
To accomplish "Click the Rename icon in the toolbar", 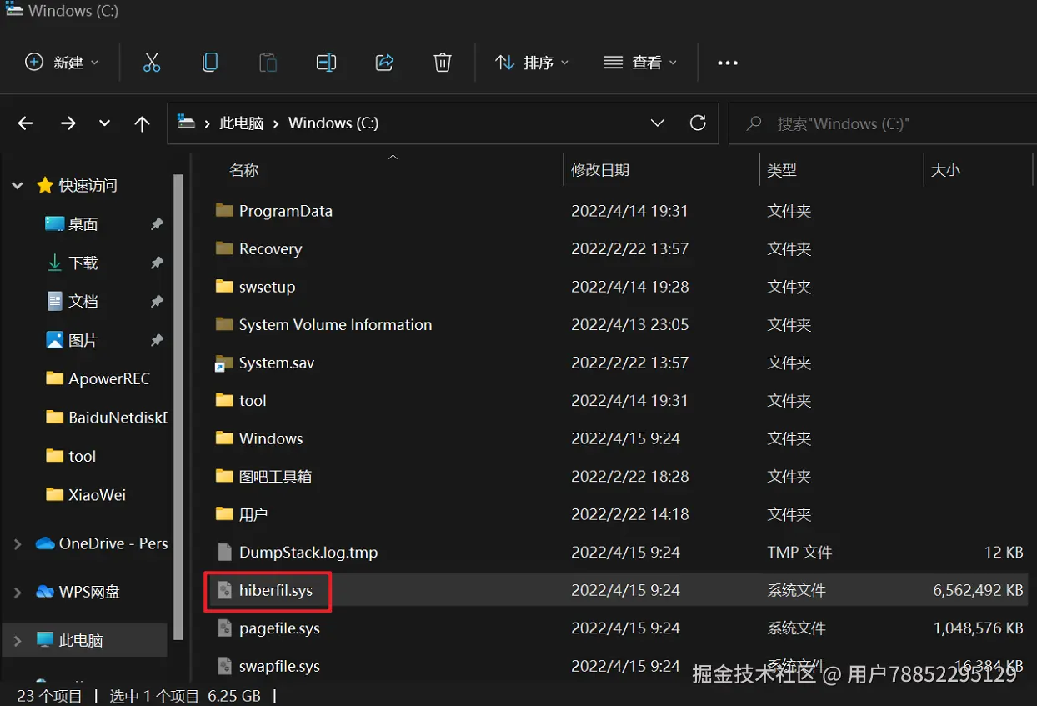I will [326, 62].
